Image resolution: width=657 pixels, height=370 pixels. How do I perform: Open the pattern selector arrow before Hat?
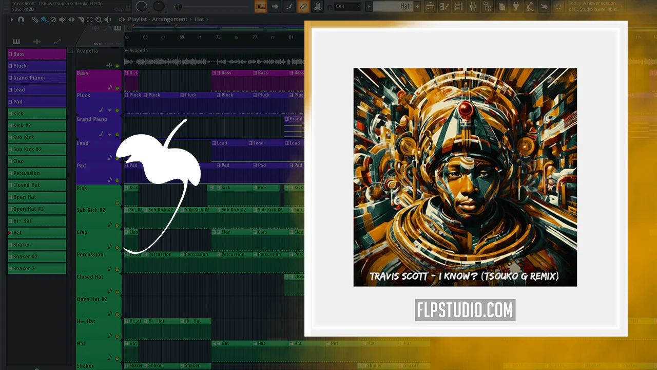pos(368,7)
